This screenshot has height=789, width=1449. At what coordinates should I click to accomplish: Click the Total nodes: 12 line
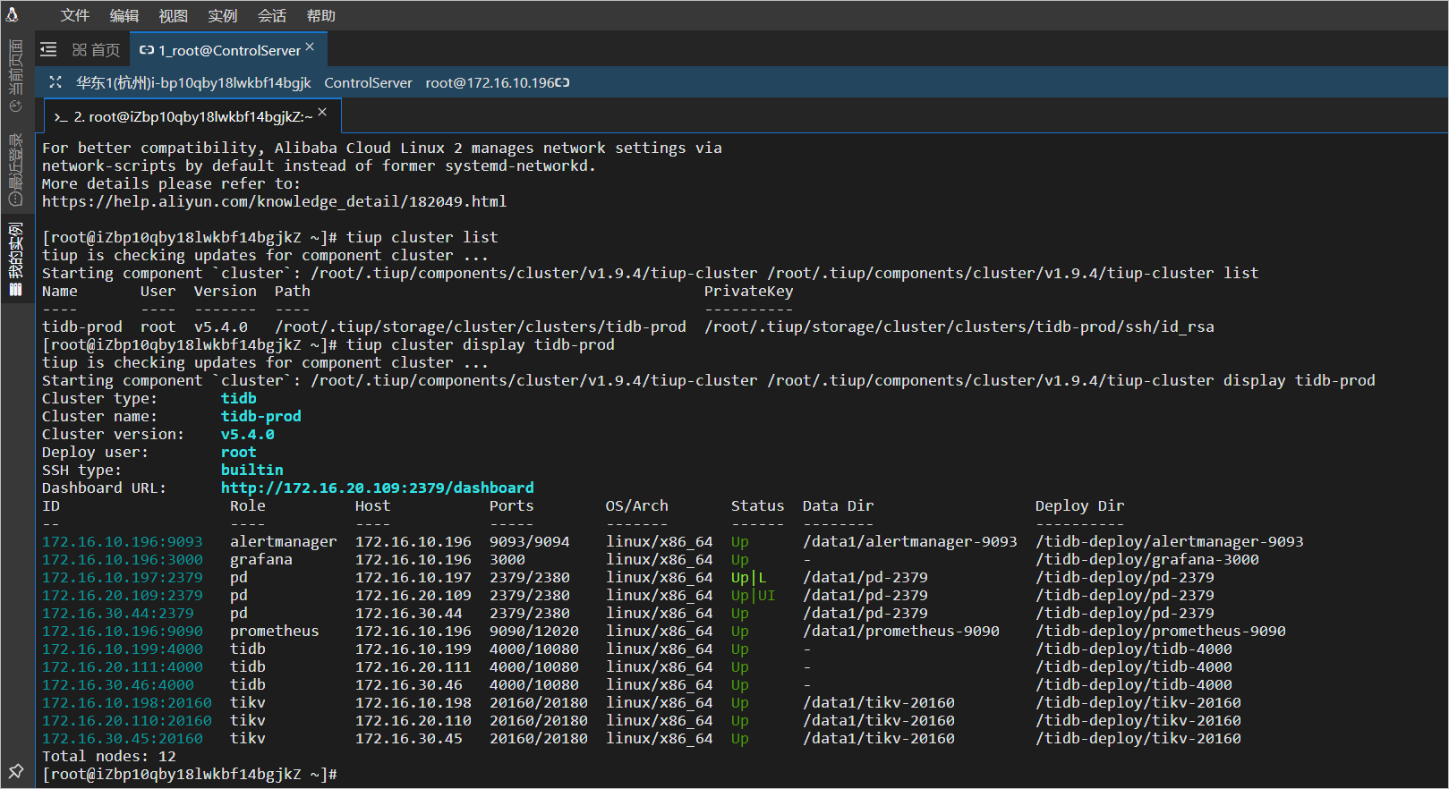tap(108, 756)
